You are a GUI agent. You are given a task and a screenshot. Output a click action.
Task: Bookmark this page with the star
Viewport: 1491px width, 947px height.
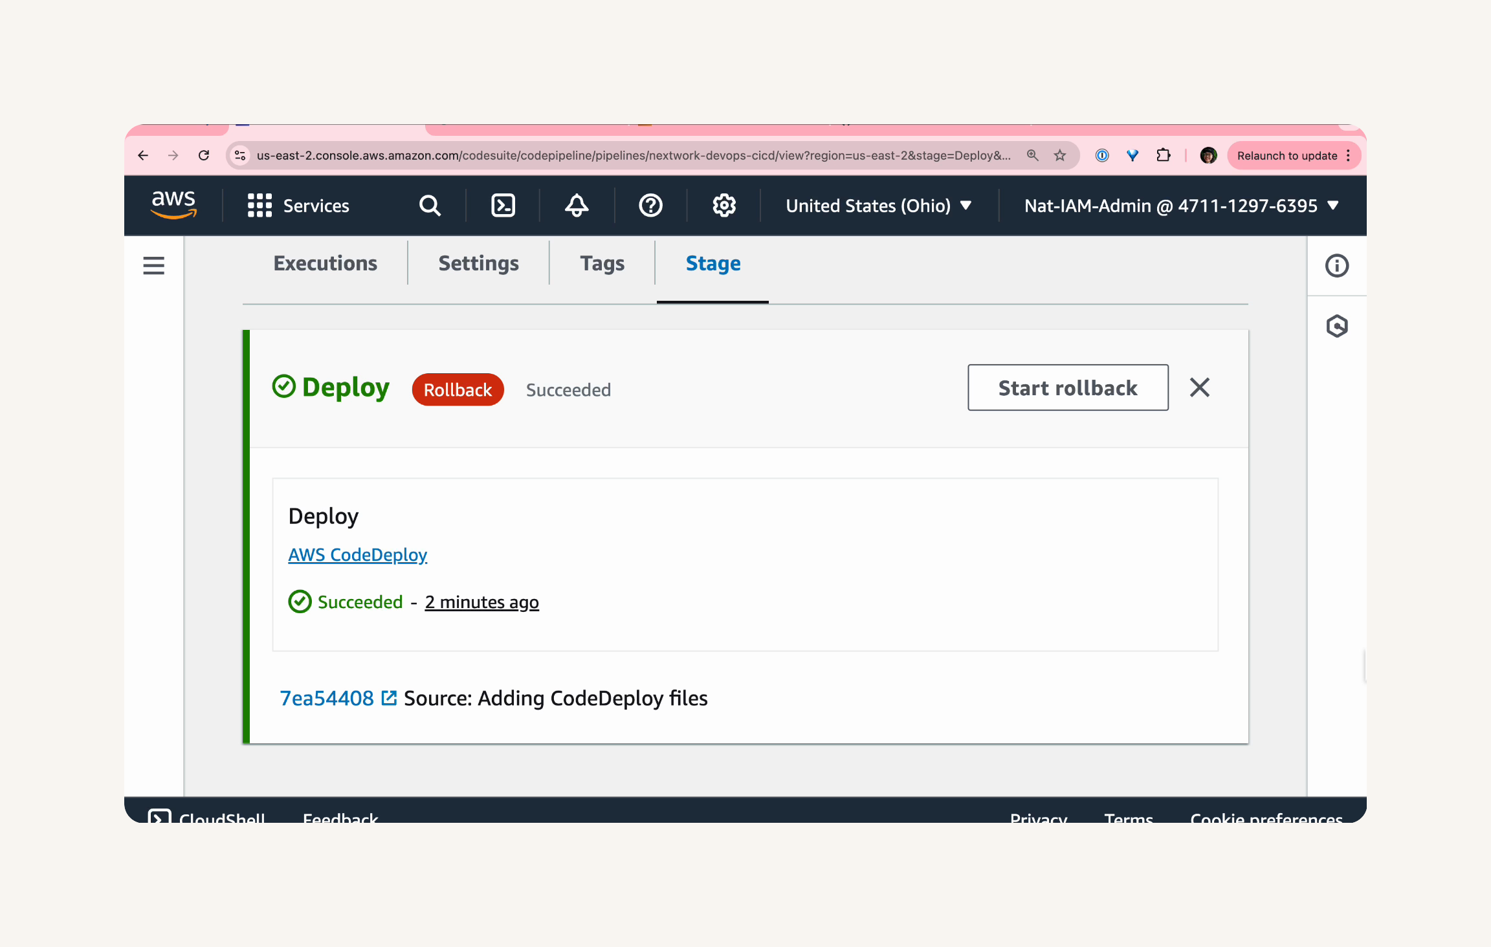pyautogui.click(x=1060, y=155)
